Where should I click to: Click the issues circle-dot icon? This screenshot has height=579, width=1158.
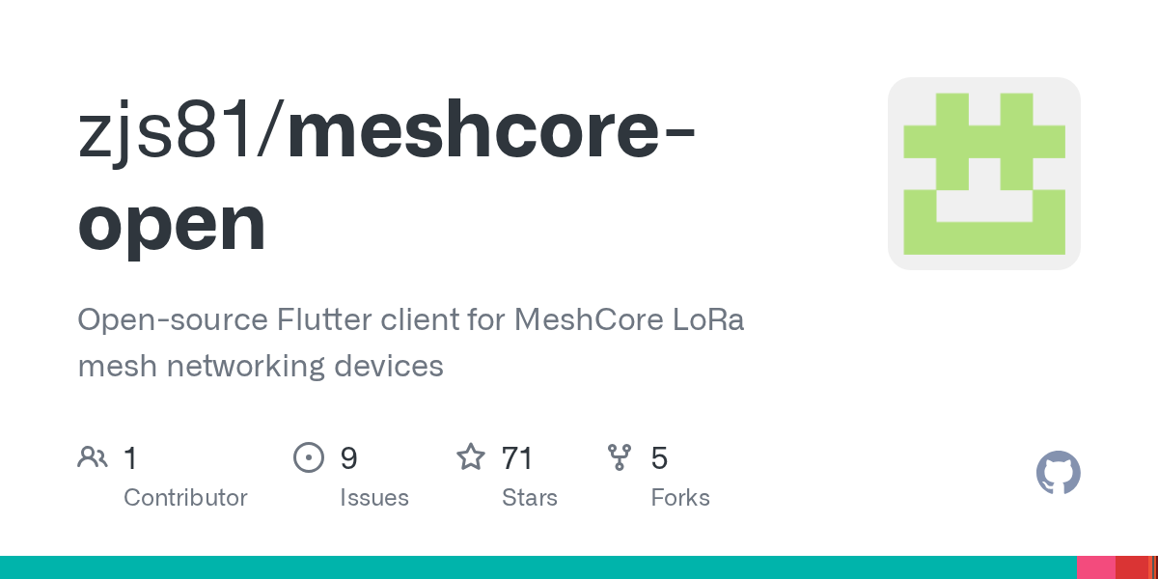tap(308, 457)
